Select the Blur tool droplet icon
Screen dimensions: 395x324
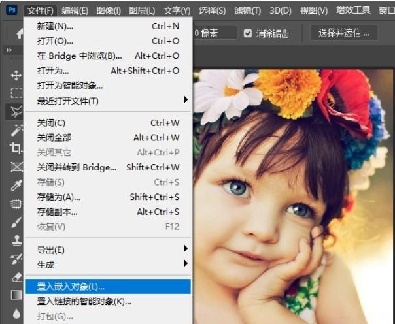[16, 314]
